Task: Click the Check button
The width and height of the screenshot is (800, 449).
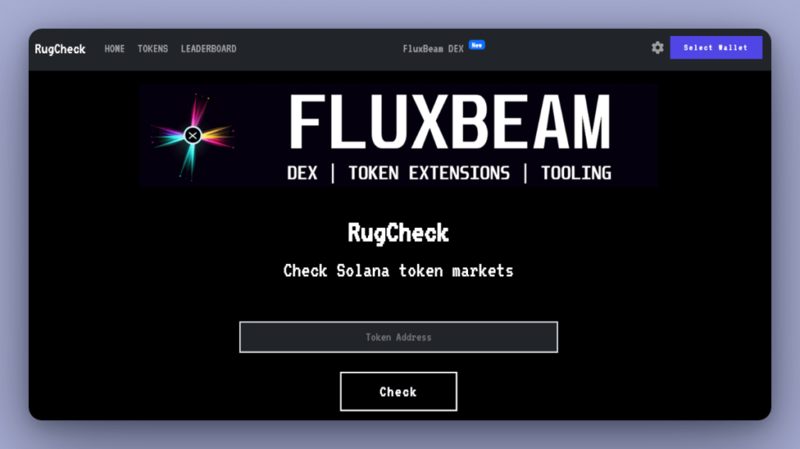Action: click(398, 391)
